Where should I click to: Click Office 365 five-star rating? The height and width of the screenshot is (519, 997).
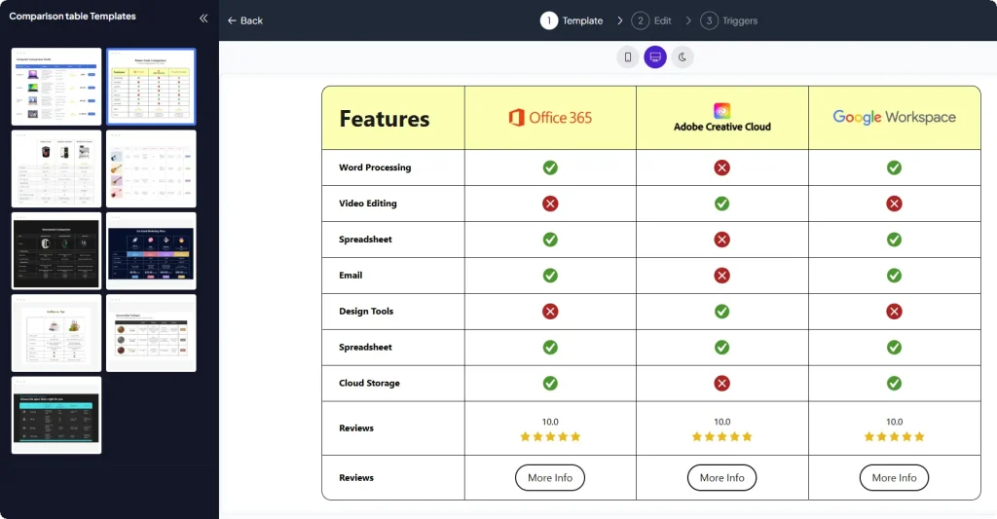(x=550, y=436)
